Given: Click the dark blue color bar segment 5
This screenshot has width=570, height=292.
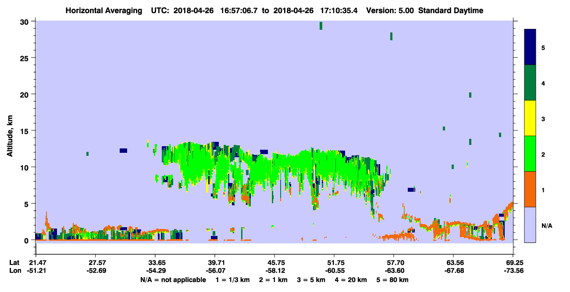Looking at the screenshot, I should (x=530, y=47).
